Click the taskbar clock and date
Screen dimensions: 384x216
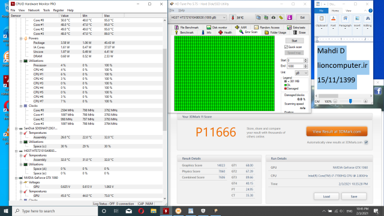click(362, 211)
